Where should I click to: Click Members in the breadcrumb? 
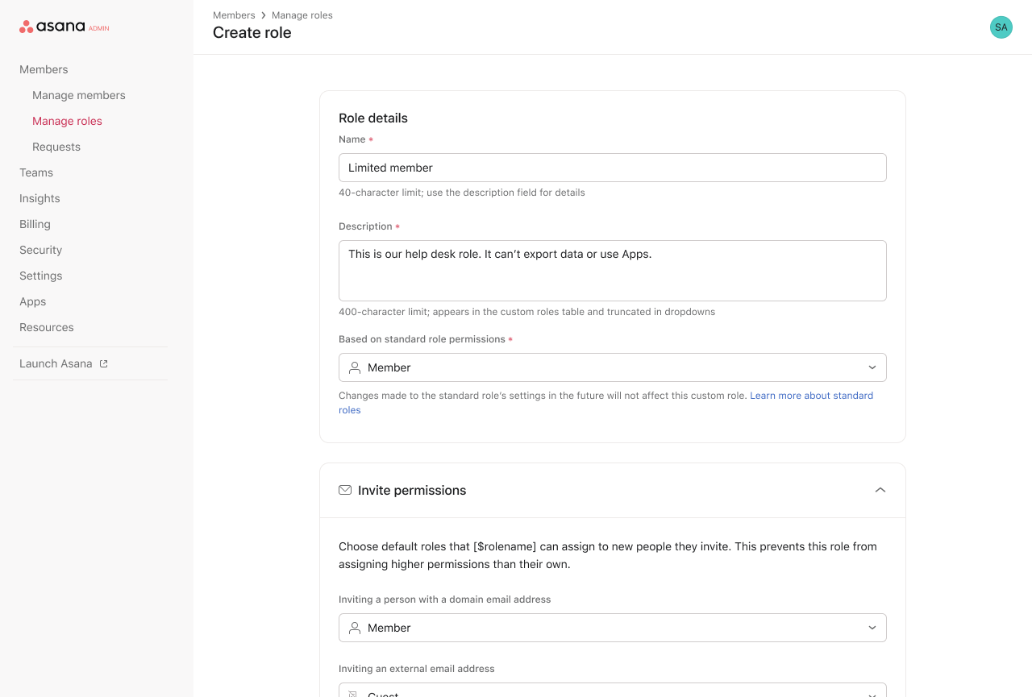pos(234,15)
